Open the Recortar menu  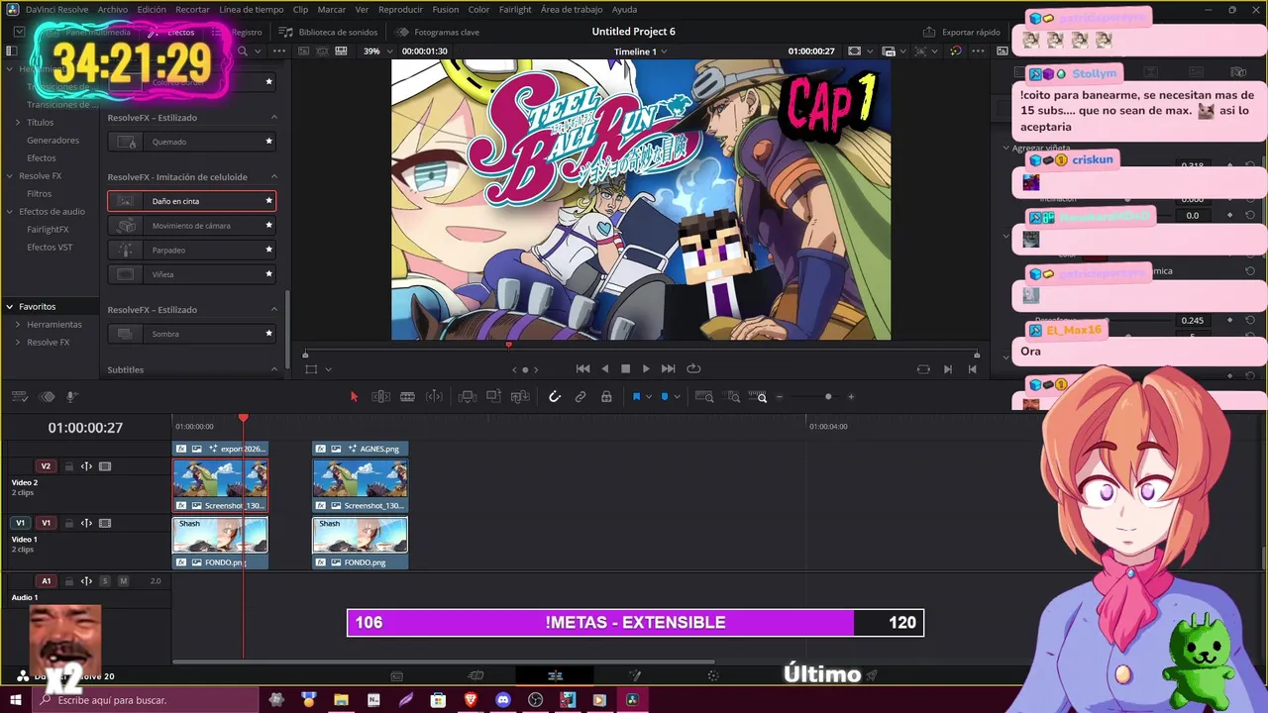(192, 9)
